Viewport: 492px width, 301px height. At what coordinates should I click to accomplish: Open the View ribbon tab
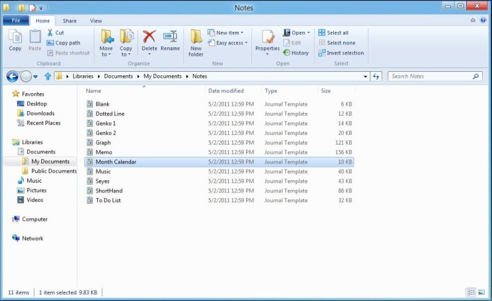pyautogui.click(x=96, y=21)
